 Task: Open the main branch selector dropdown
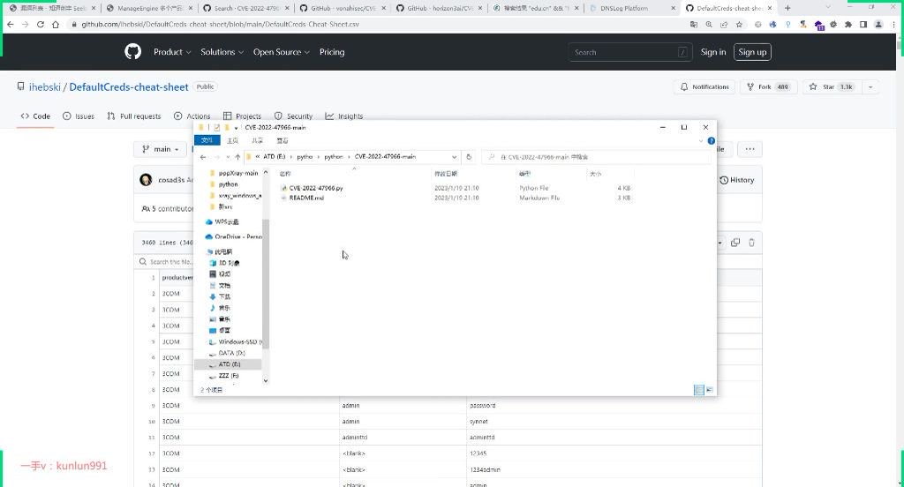coord(161,149)
